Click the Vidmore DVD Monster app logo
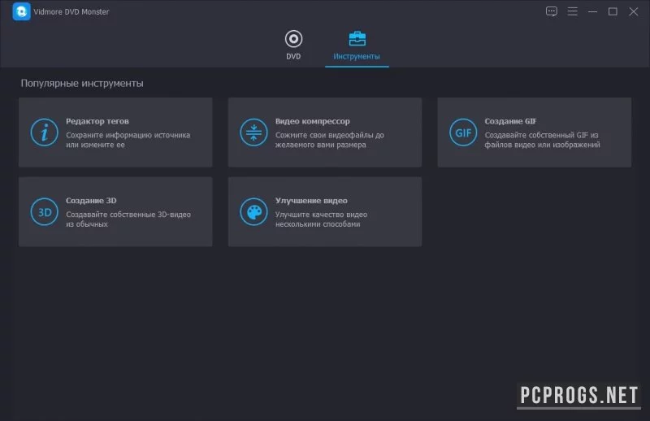650x421 pixels. coord(21,11)
